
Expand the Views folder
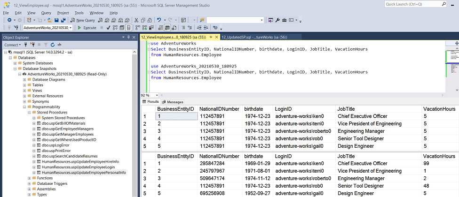24,91
